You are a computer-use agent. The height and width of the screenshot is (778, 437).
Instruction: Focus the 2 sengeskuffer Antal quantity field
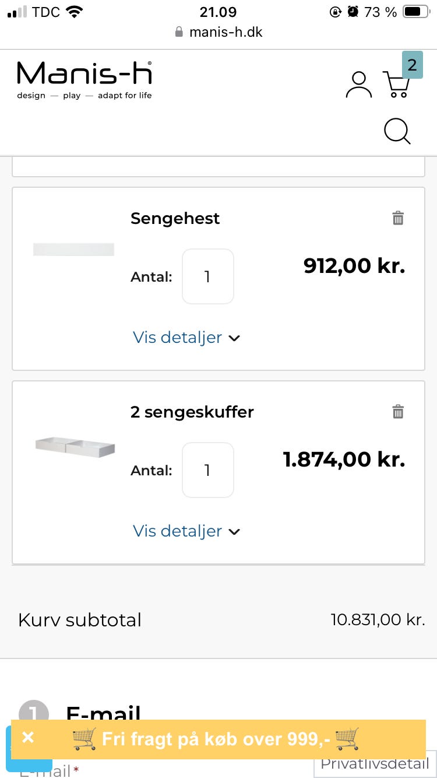pyautogui.click(x=207, y=470)
